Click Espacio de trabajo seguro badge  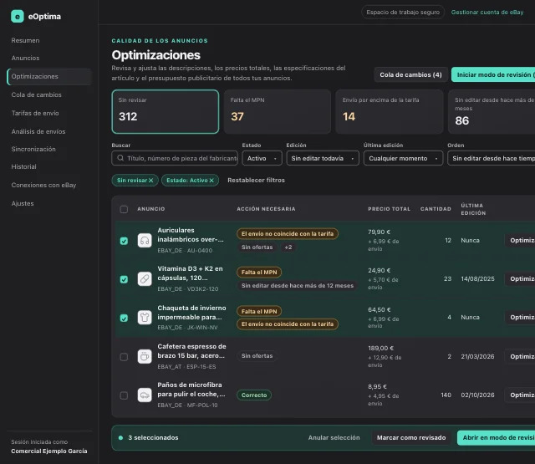[403, 13]
